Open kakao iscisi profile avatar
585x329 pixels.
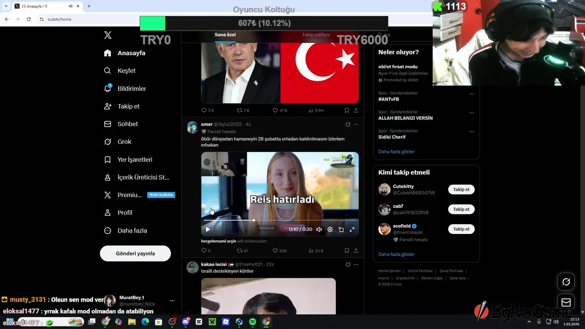coord(192,267)
